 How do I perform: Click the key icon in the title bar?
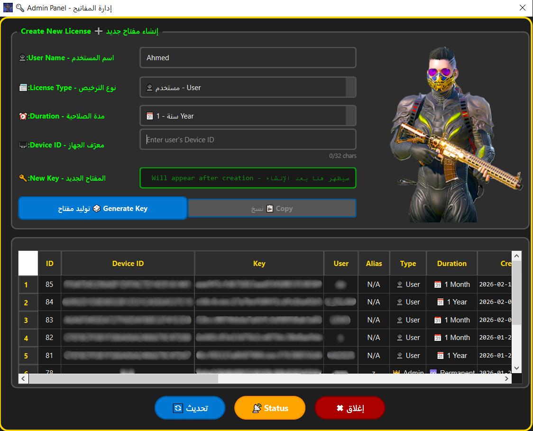19,8
